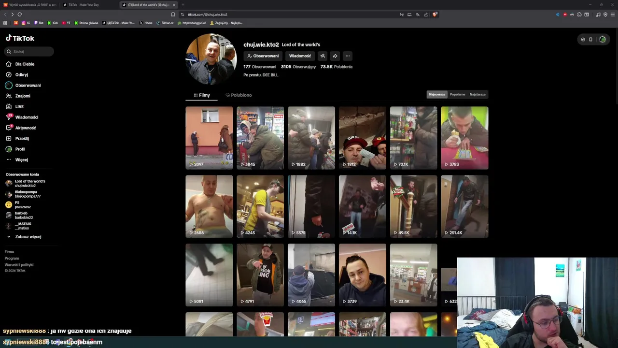Open the video with 3739 views

362,275
